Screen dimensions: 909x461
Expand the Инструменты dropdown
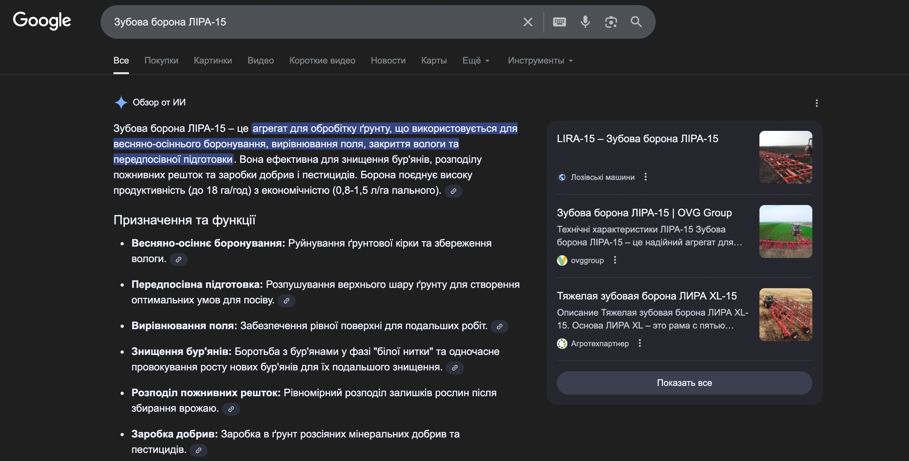tap(540, 60)
